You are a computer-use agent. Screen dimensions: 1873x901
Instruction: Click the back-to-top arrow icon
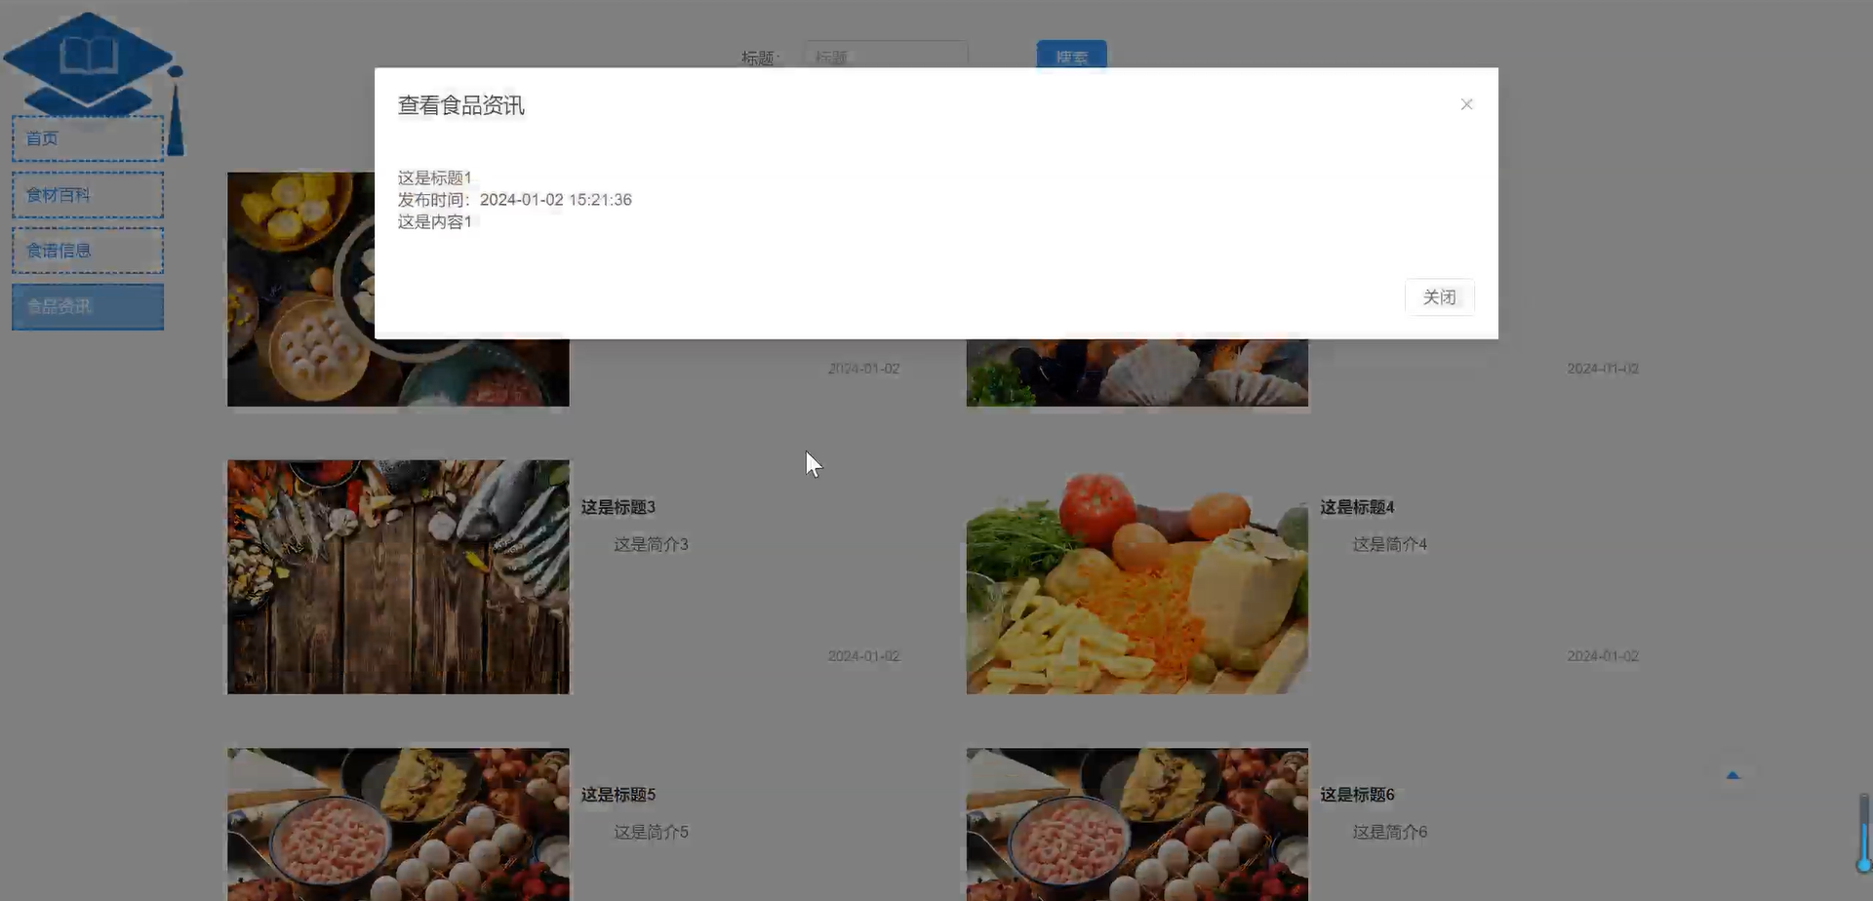[1733, 775]
